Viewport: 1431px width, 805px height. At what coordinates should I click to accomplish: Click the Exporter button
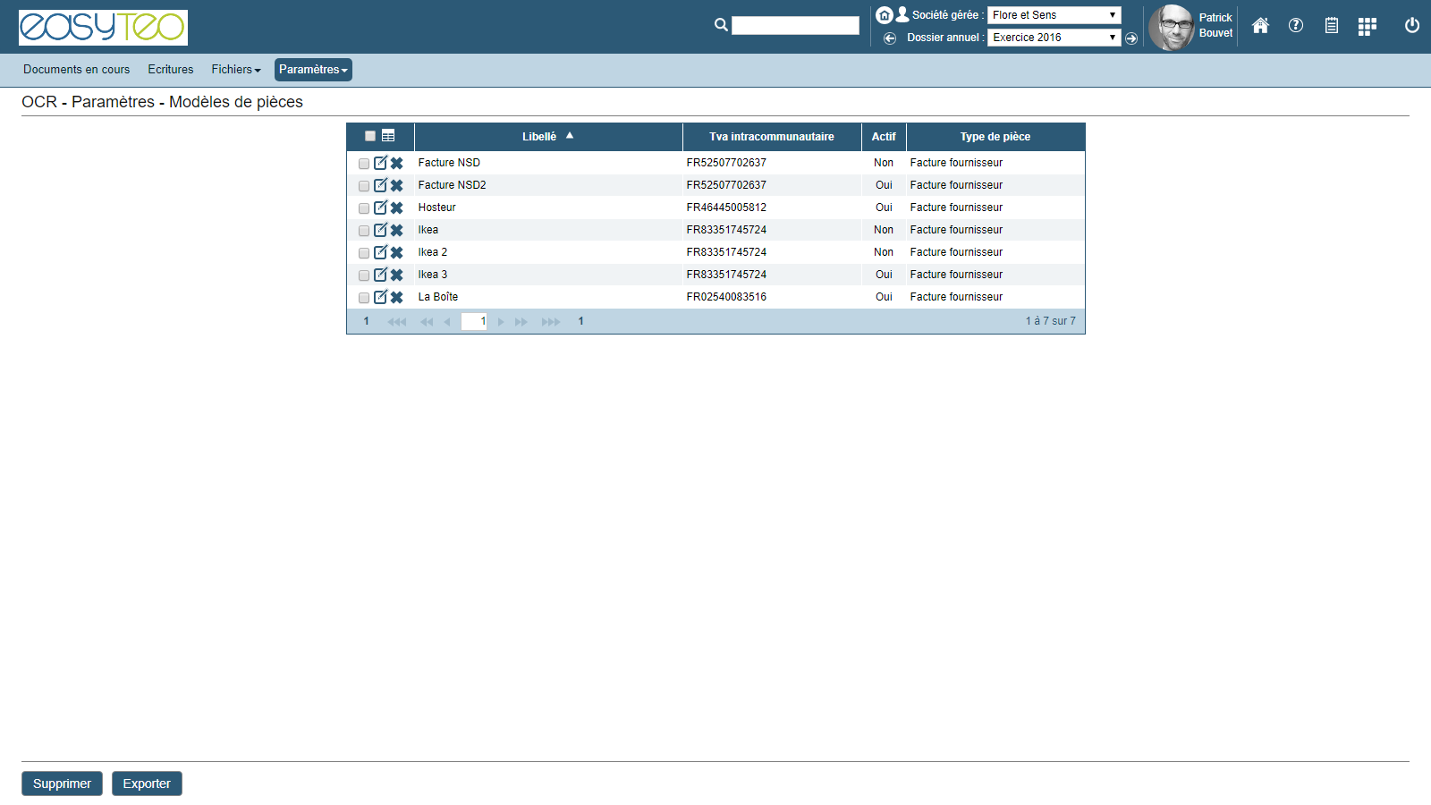(x=147, y=784)
